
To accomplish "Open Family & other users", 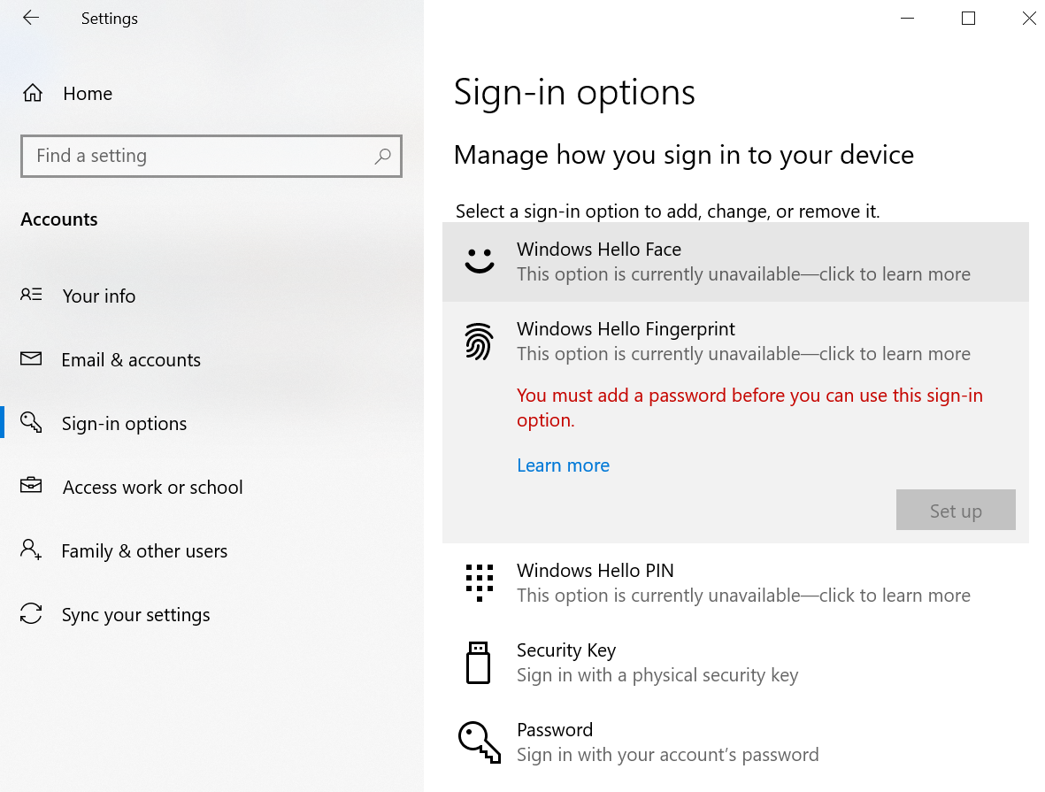I will 212,550.
